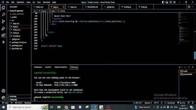The width and height of the screenshot is (196, 110).
Task: Expand the TIMELINE section
Action: [x=19, y=100]
